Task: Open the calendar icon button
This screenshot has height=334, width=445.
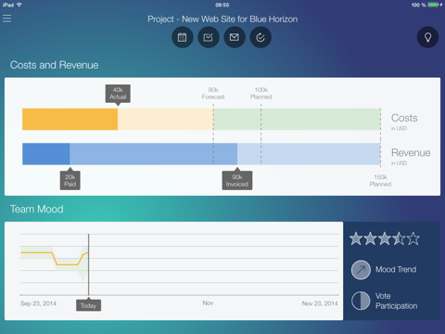Action: (x=183, y=37)
